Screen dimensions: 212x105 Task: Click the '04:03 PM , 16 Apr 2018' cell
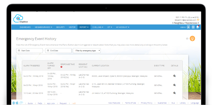point(33,85)
